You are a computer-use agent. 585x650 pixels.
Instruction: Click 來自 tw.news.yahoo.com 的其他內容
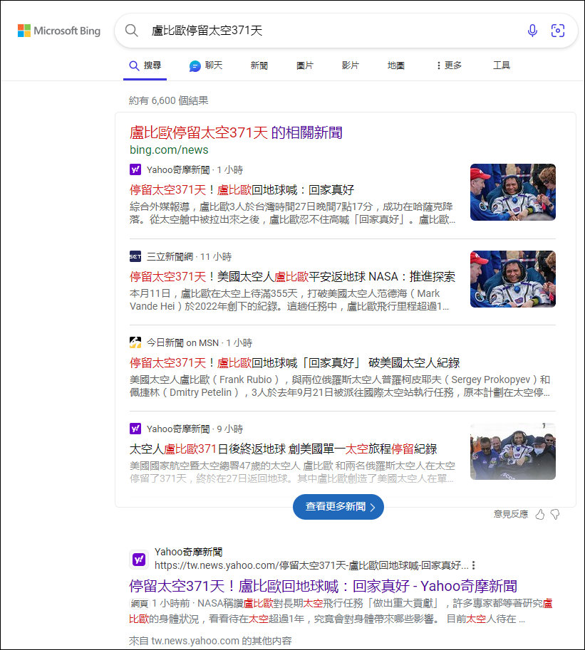coord(210,641)
